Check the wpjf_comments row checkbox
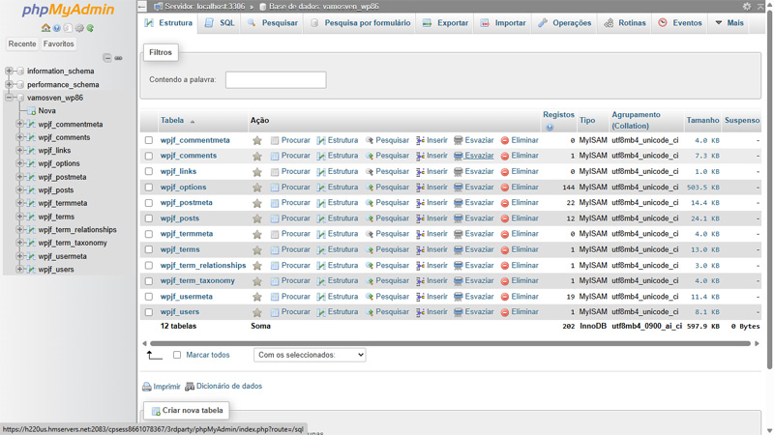The height and width of the screenshot is (435, 774). tap(149, 156)
